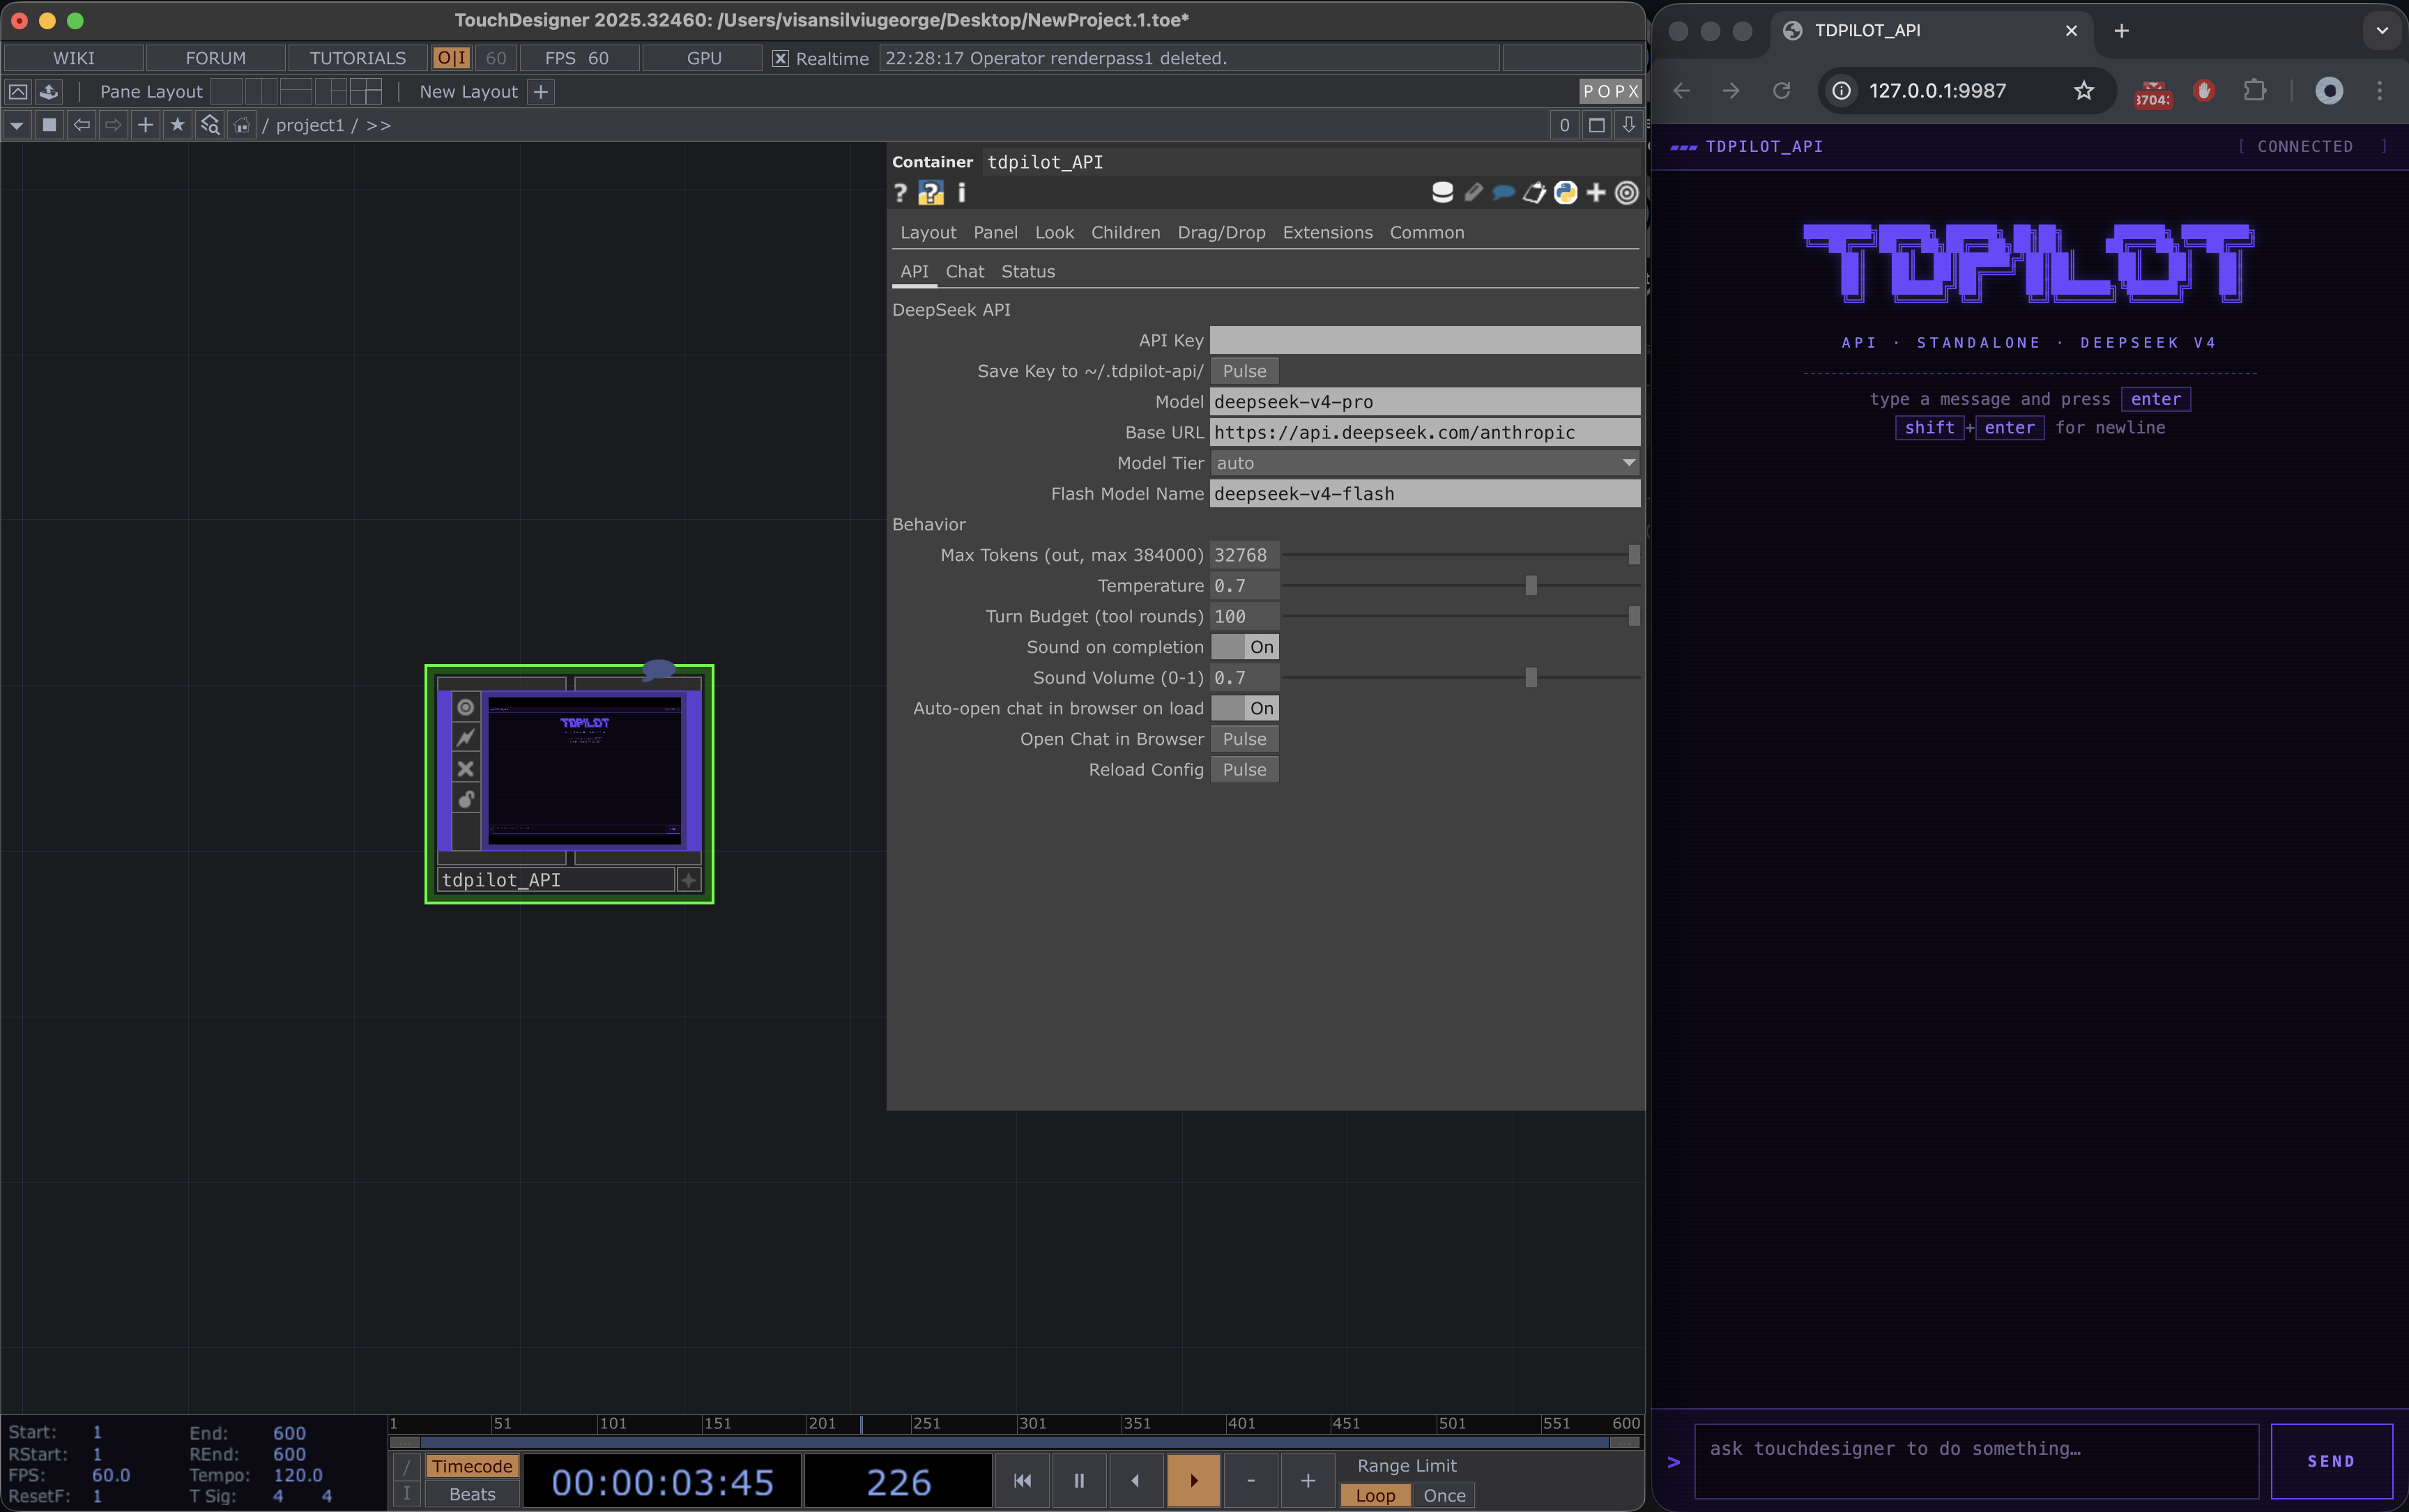Click SEND in the TDPILOT chat
Image resolution: width=2409 pixels, height=1512 pixels.
coord(2331,1461)
